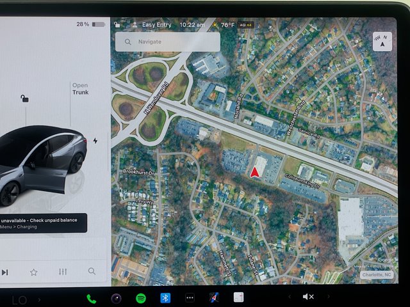The height and width of the screenshot is (307, 410).
Task: Tap the 10:22 am clock
Action: point(192,25)
